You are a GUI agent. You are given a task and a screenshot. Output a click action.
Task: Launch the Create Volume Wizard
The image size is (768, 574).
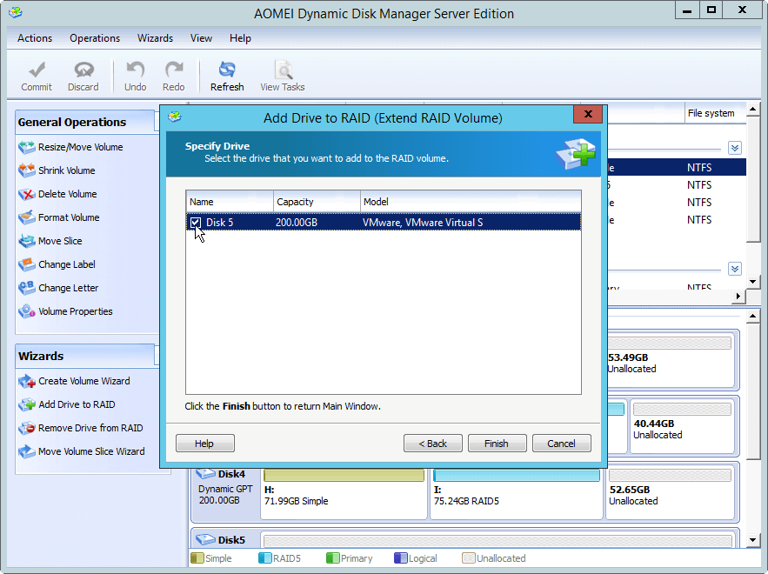[x=83, y=381]
